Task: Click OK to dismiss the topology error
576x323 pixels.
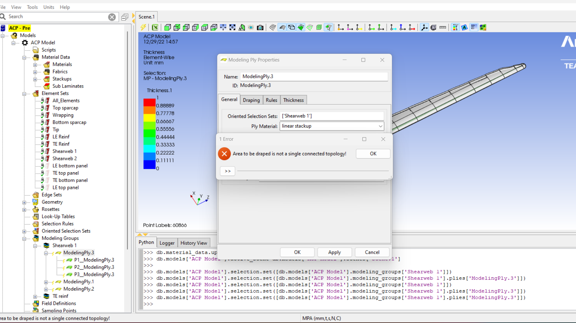Action: tap(373, 154)
